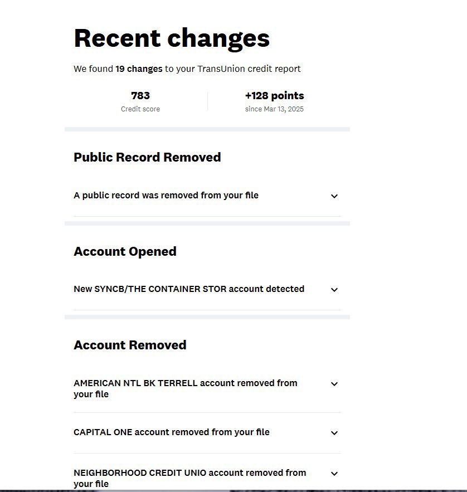The height and width of the screenshot is (492, 467).
Task: Expand AMERICAN NTL BK TERRELL chevron
Action: [334, 384]
